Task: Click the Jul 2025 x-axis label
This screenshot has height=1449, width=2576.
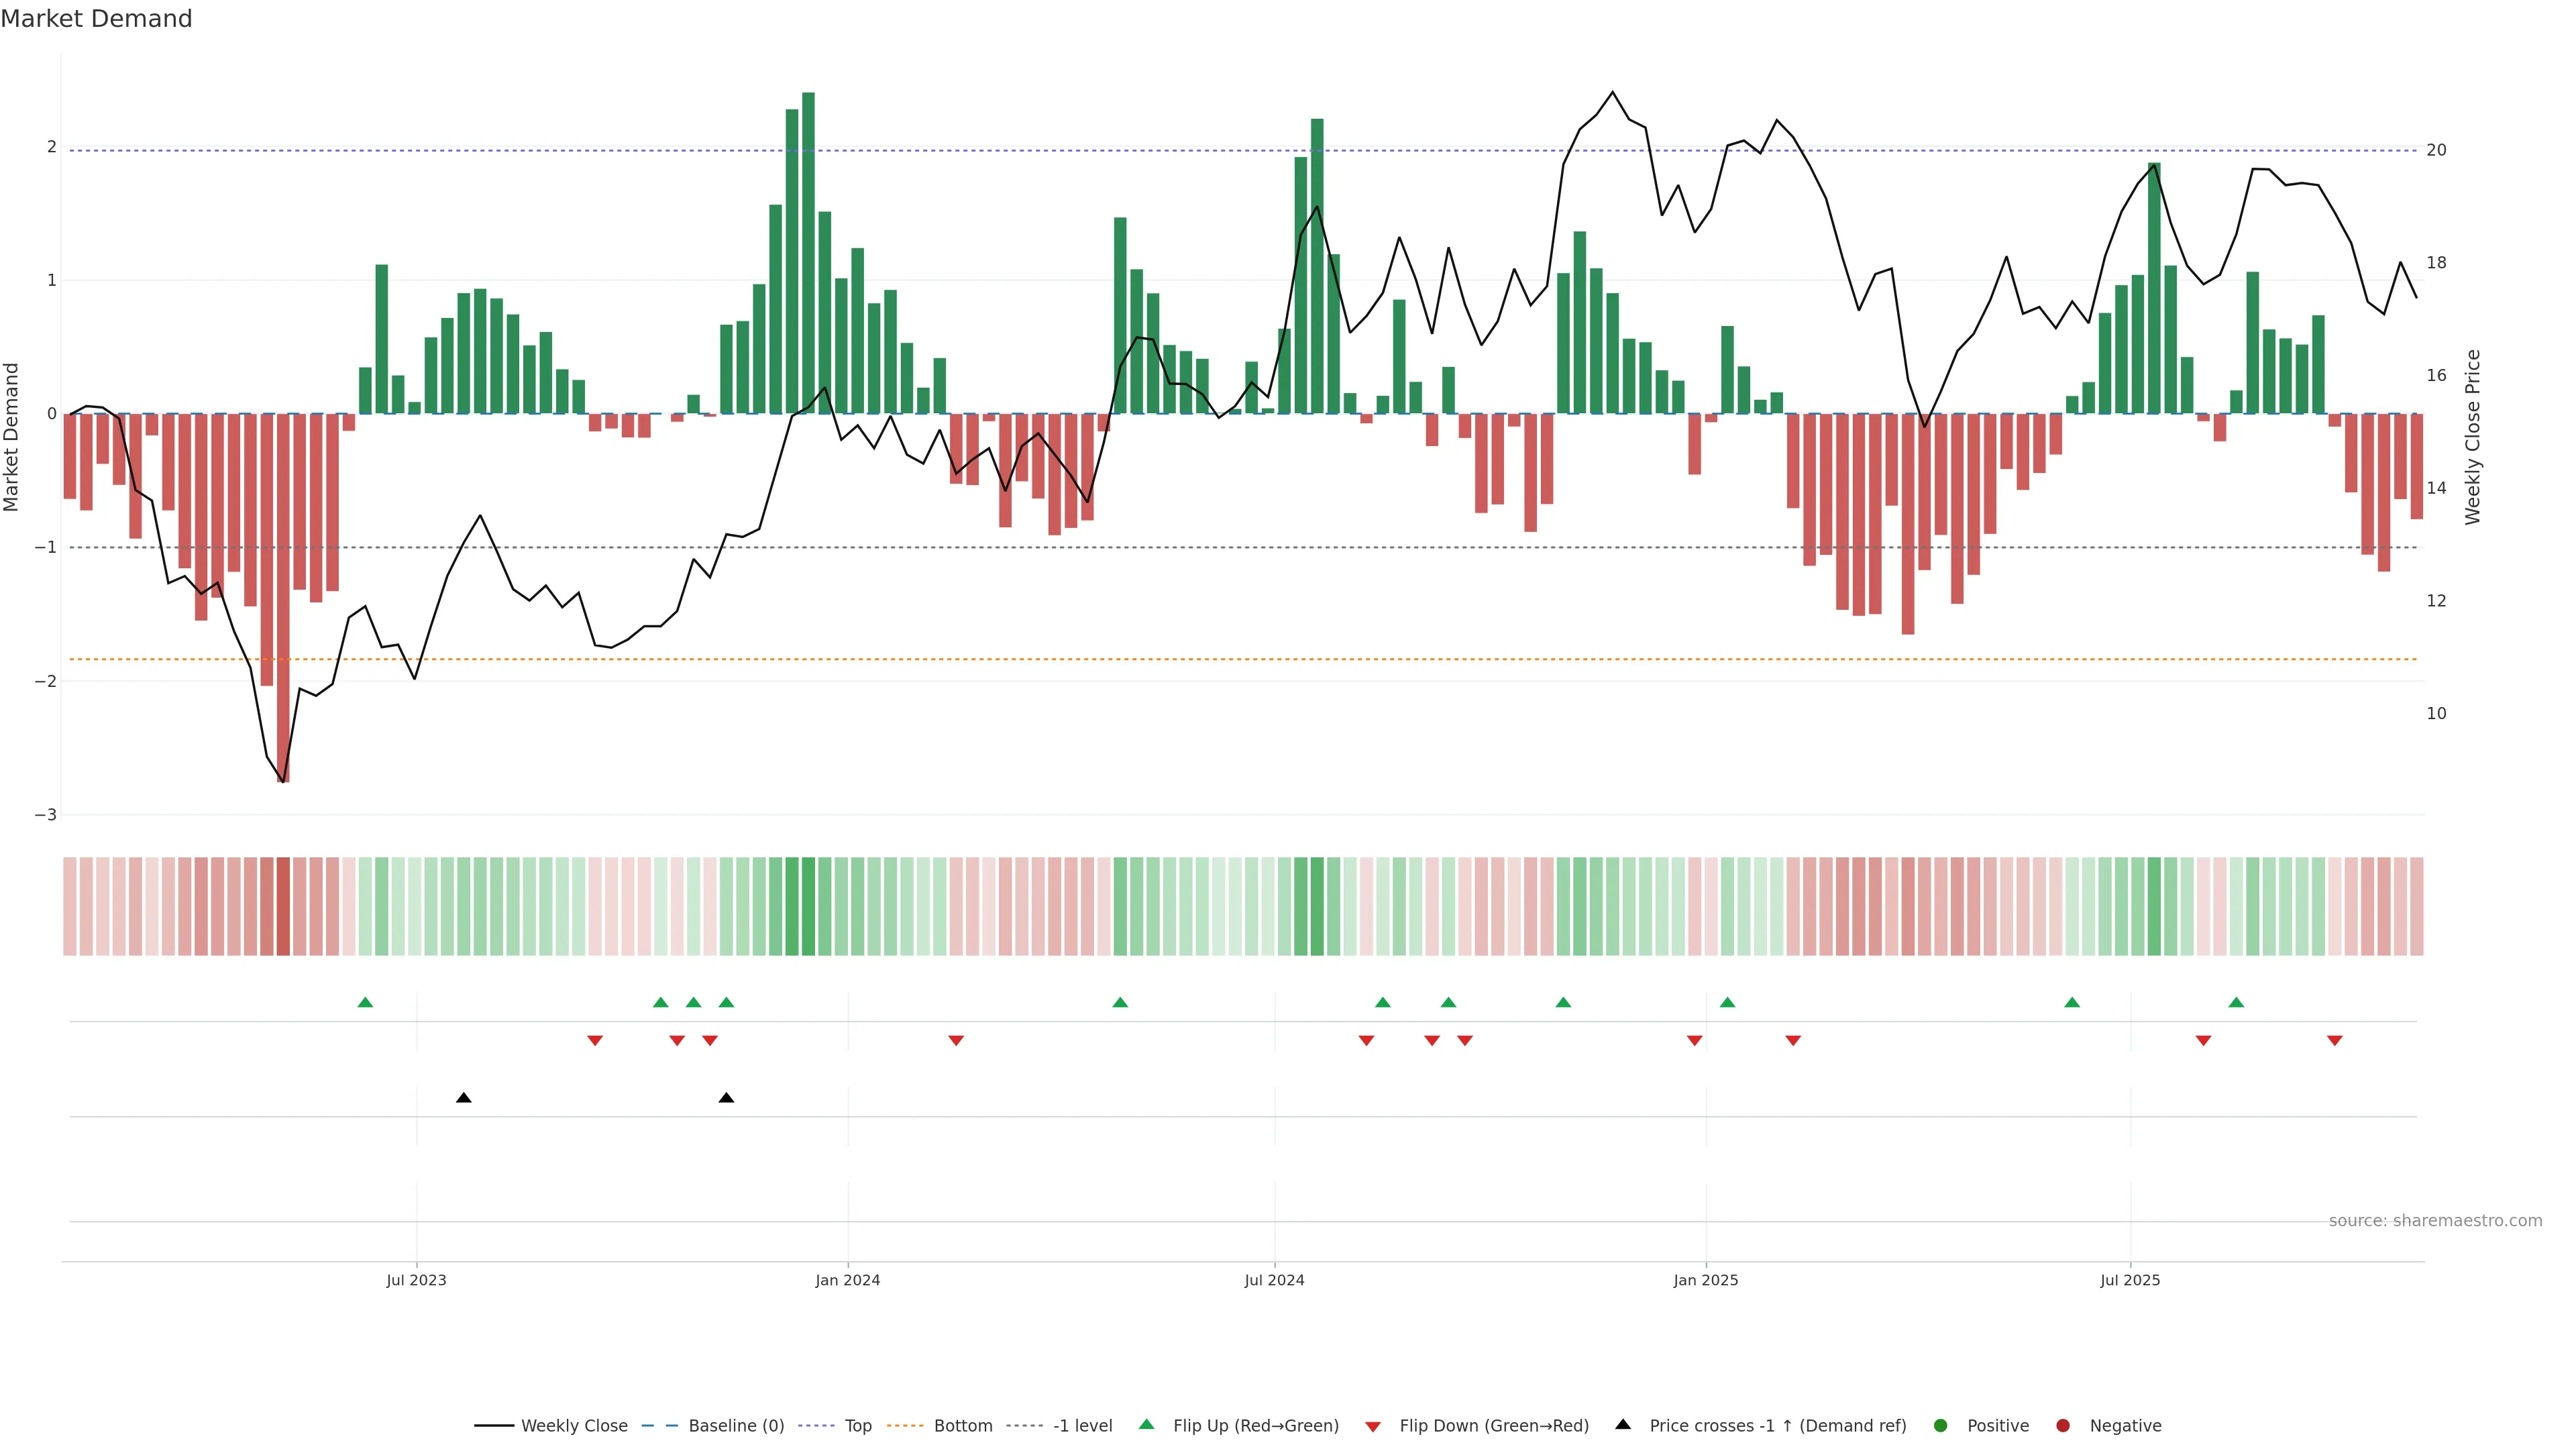Action: tap(2130, 1281)
